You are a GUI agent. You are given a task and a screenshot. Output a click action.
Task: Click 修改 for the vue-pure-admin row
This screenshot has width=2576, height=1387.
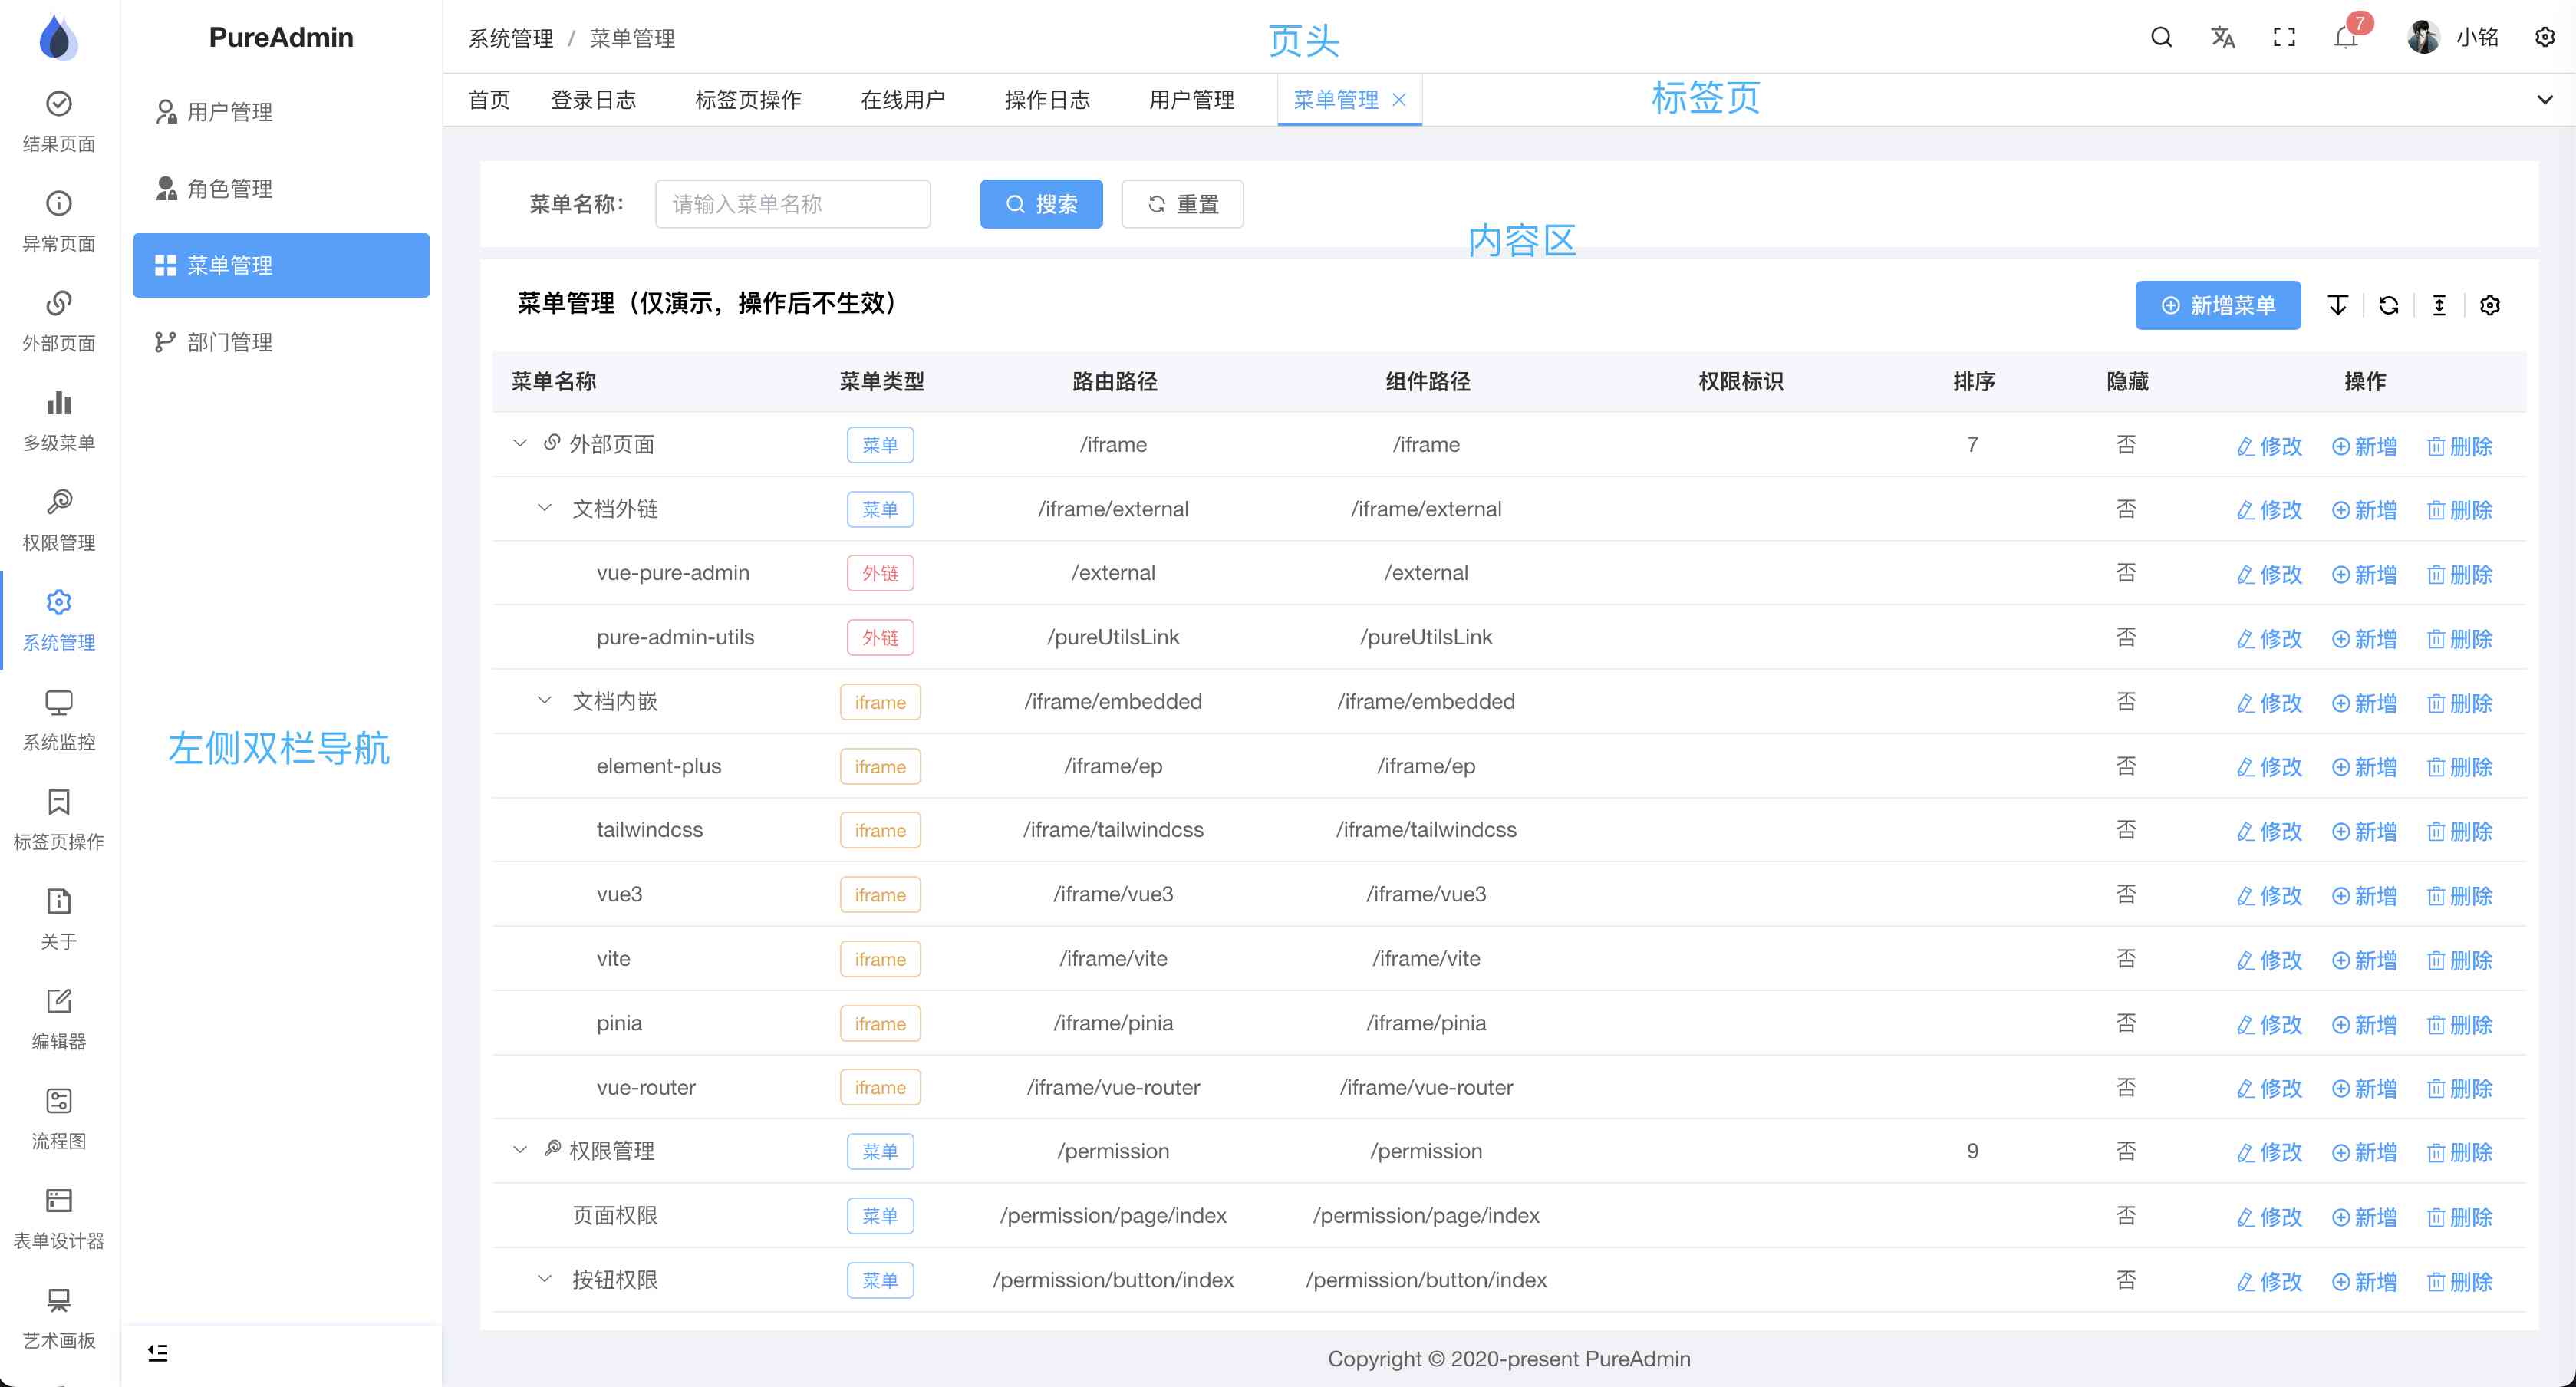point(2269,574)
